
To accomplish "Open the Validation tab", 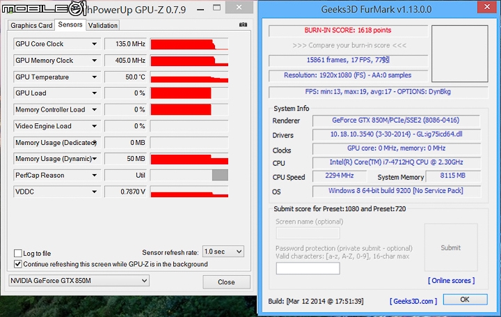I will pos(103,25).
